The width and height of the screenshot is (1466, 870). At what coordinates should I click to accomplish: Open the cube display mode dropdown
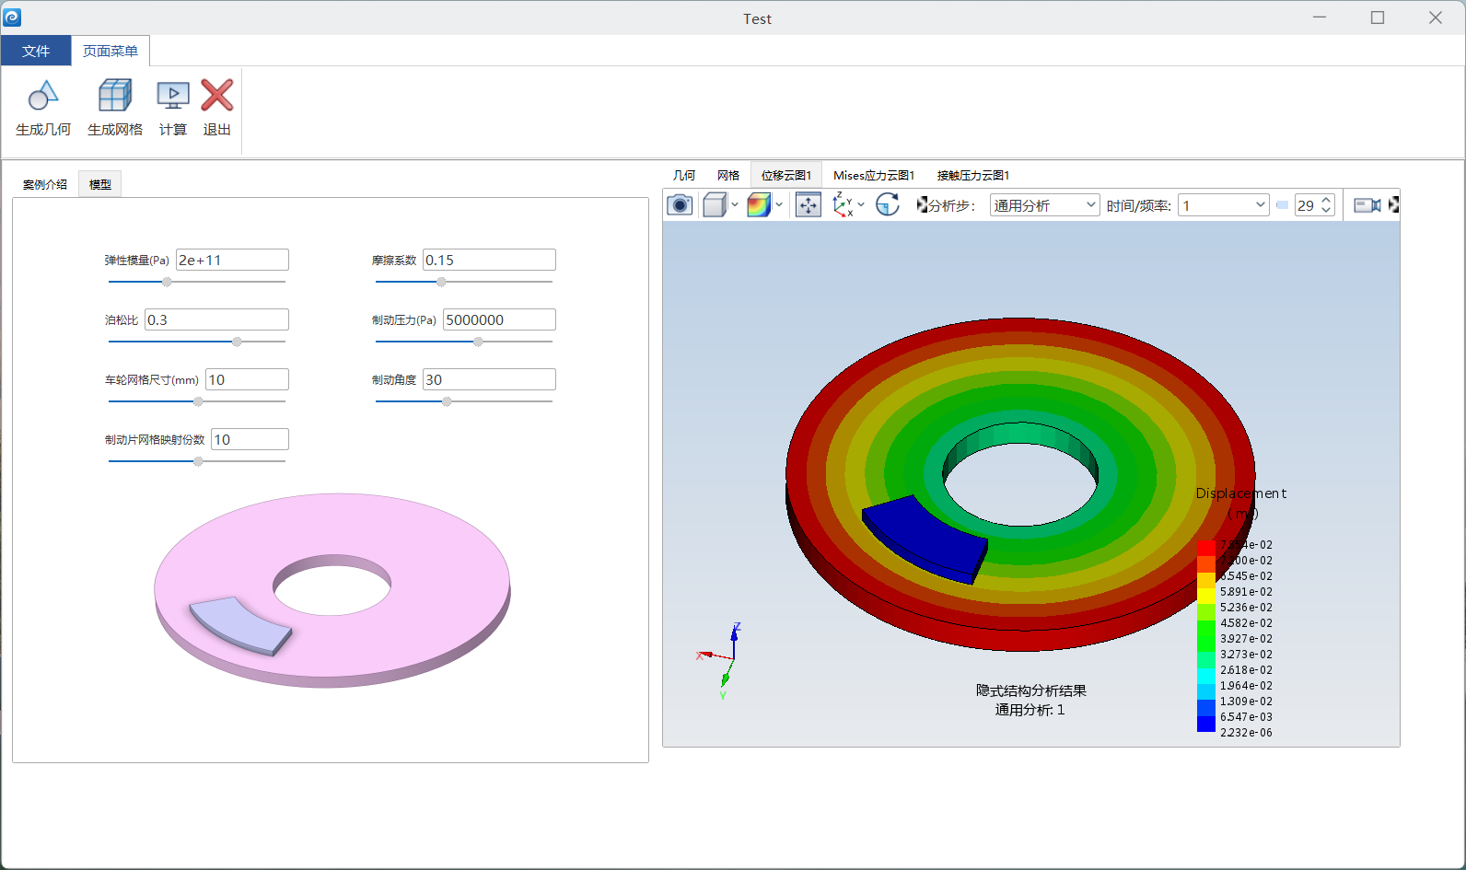tap(735, 204)
